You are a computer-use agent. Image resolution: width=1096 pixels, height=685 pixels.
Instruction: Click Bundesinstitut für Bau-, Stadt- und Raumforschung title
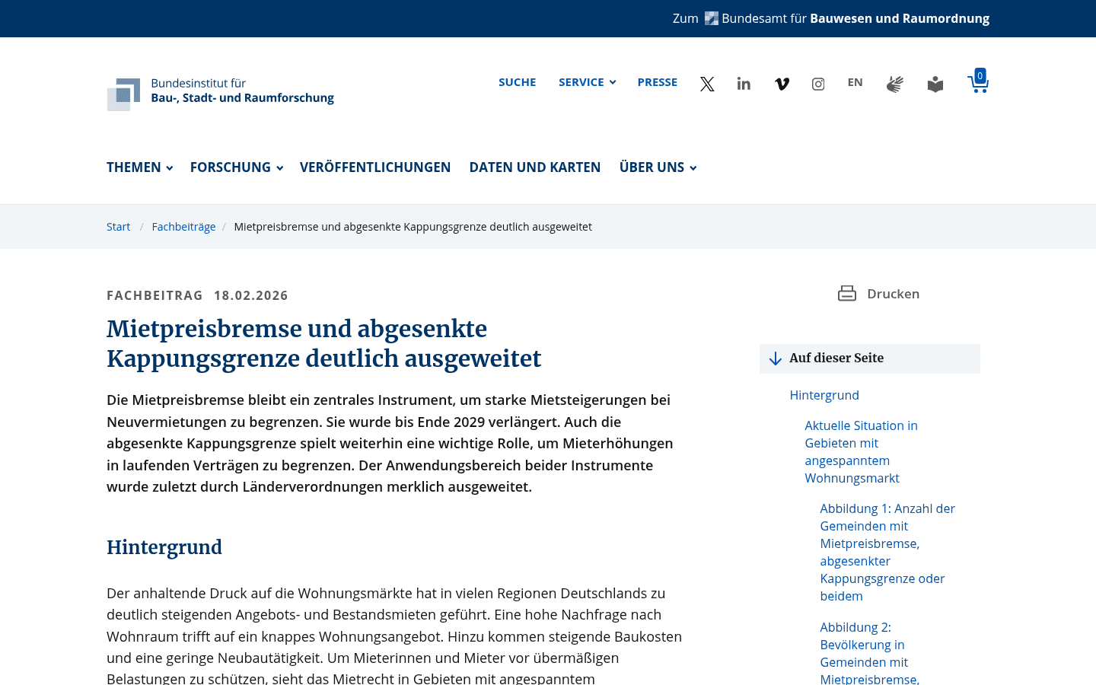(x=242, y=91)
